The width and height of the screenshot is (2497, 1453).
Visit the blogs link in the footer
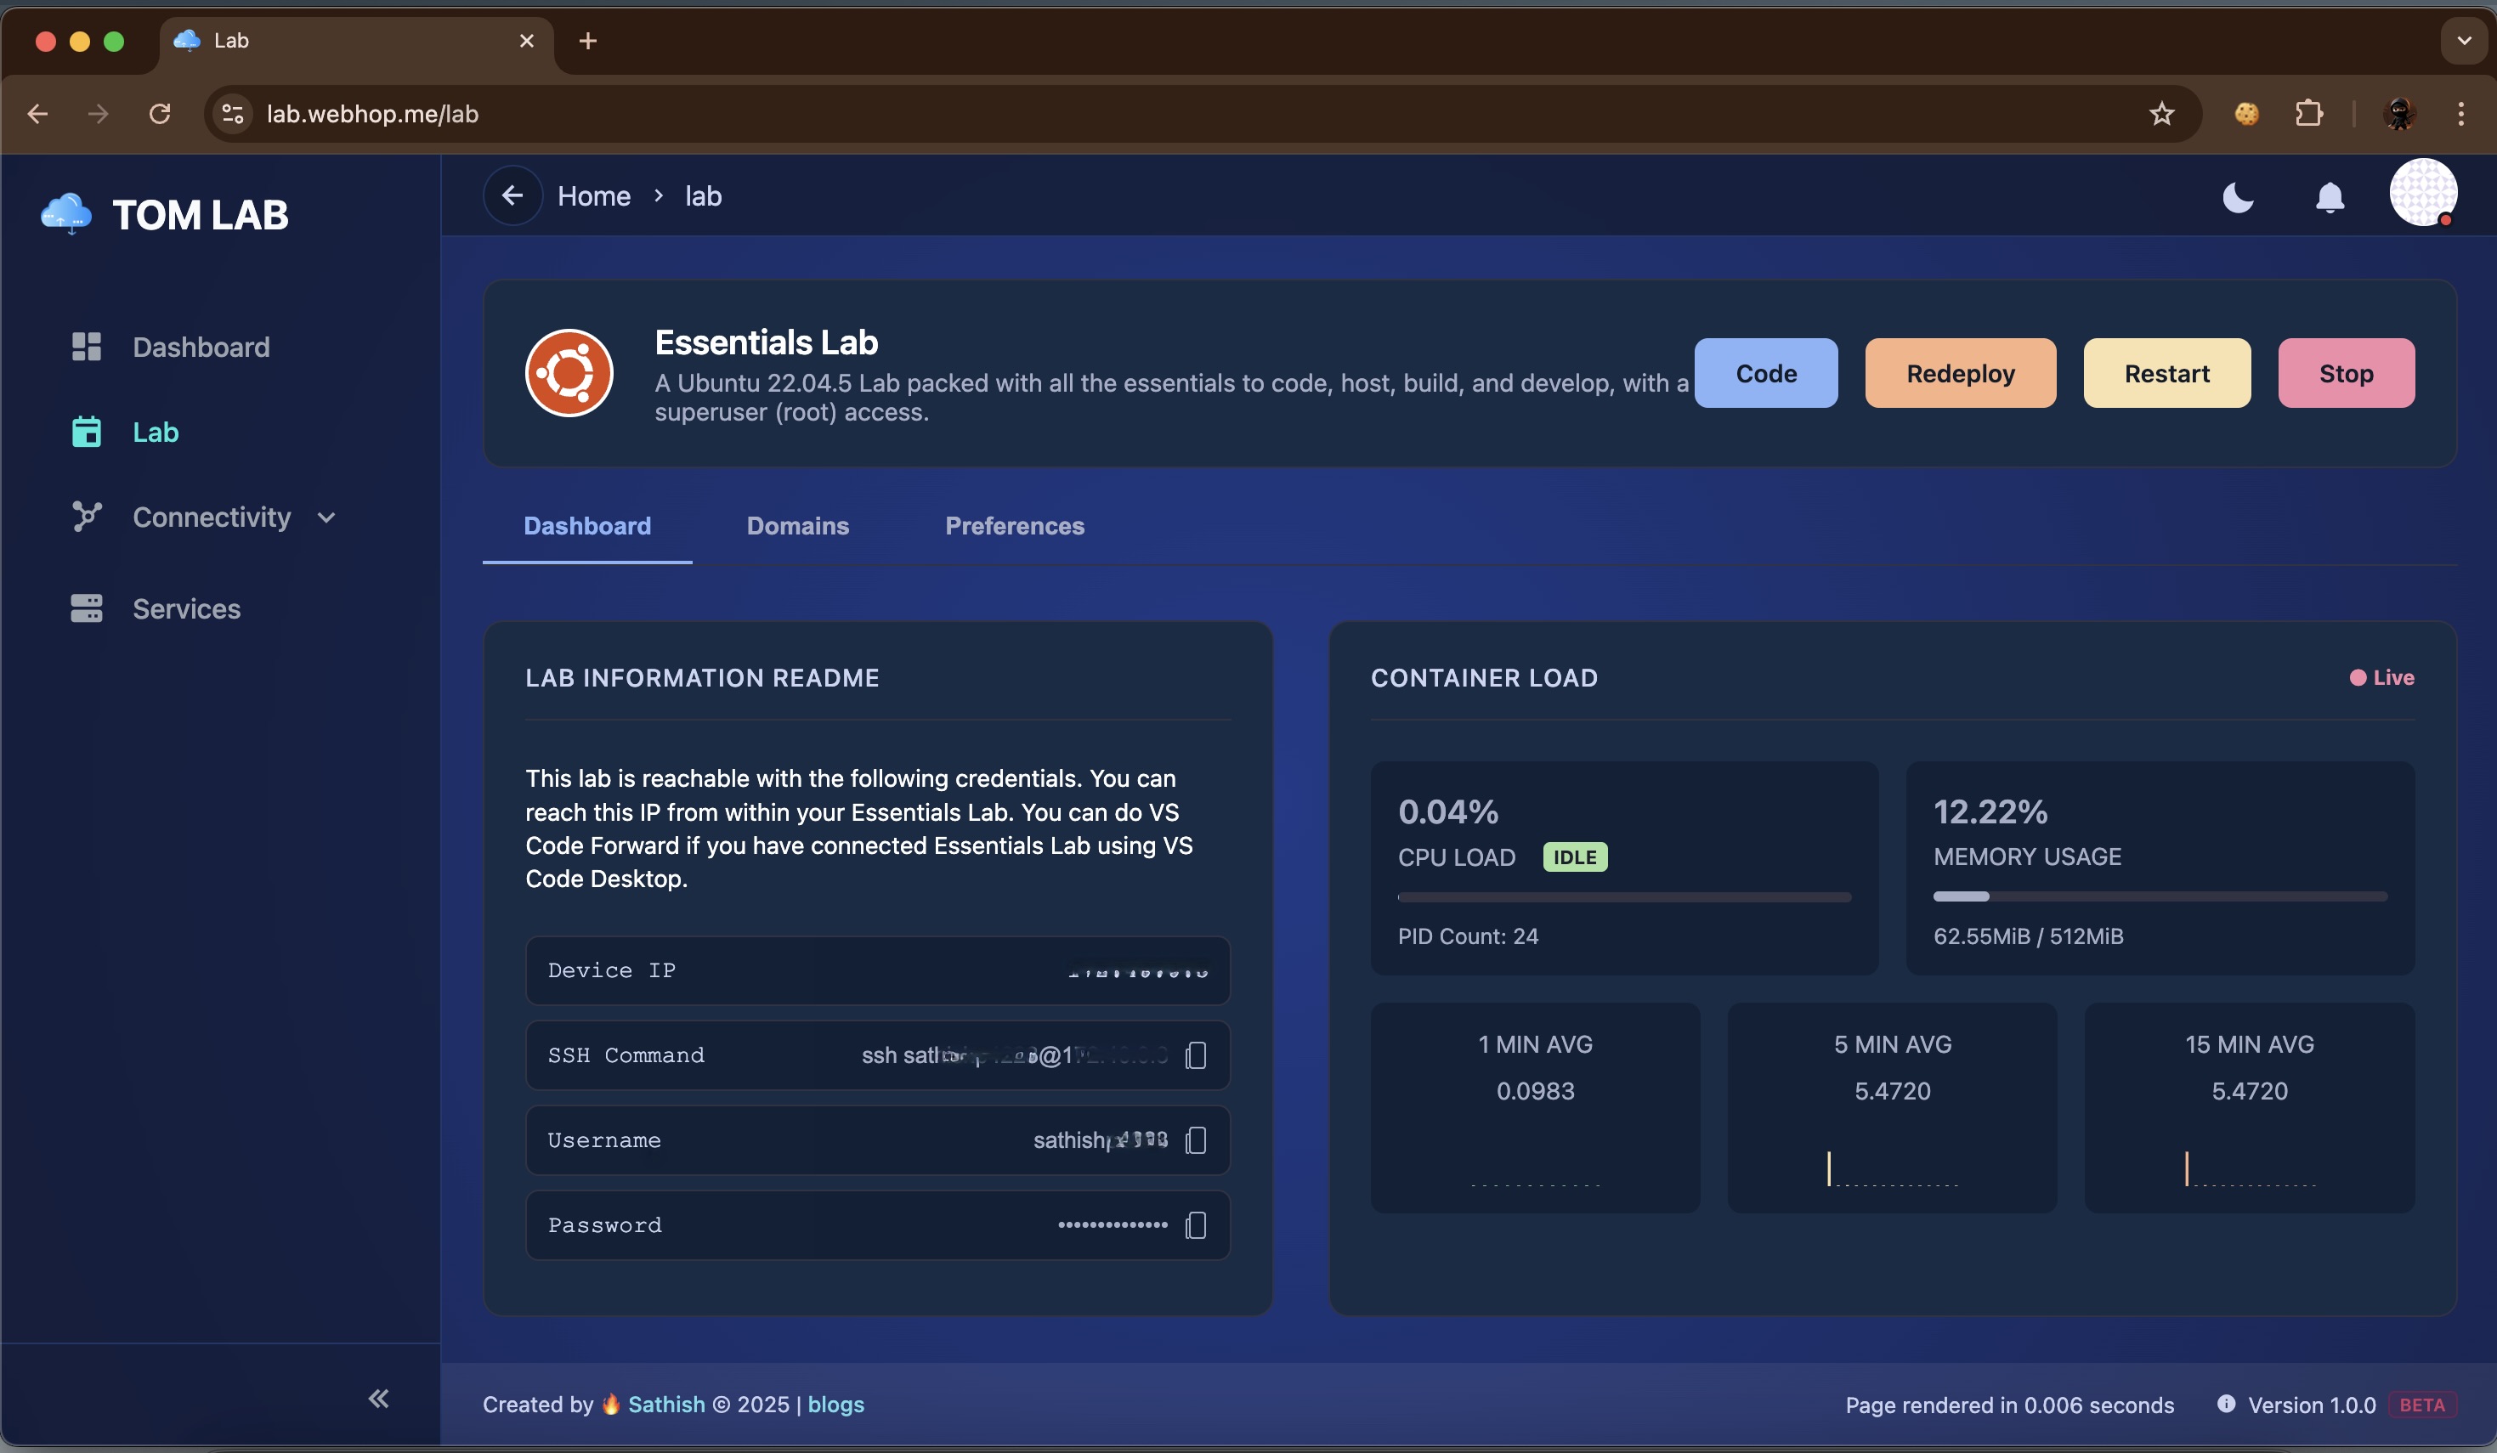(835, 1405)
